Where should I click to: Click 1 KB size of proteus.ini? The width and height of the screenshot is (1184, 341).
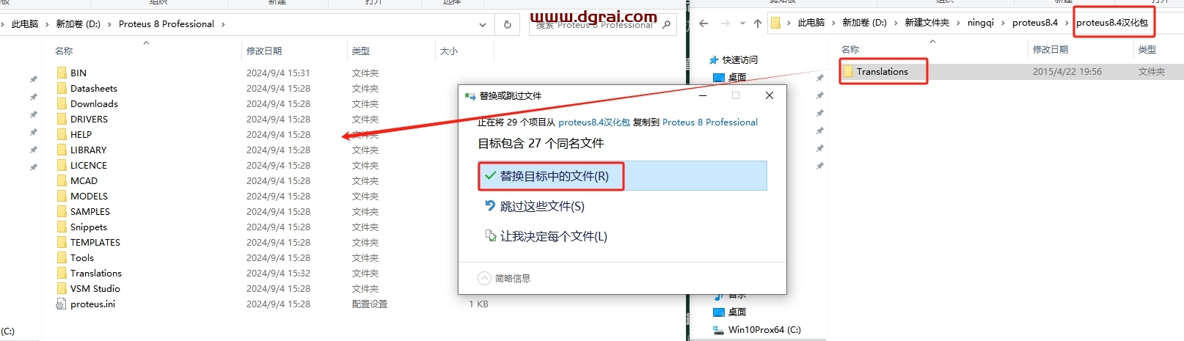[478, 304]
